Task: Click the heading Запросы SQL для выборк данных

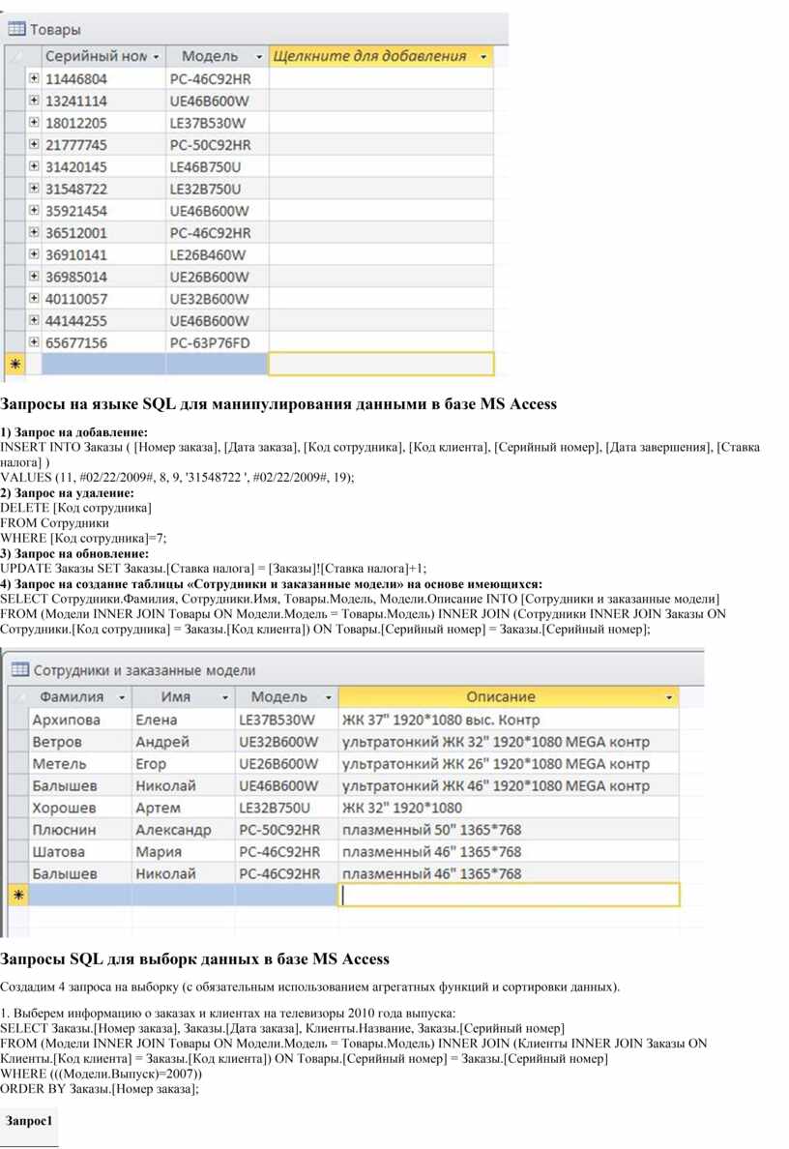Action: click(x=195, y=958)
